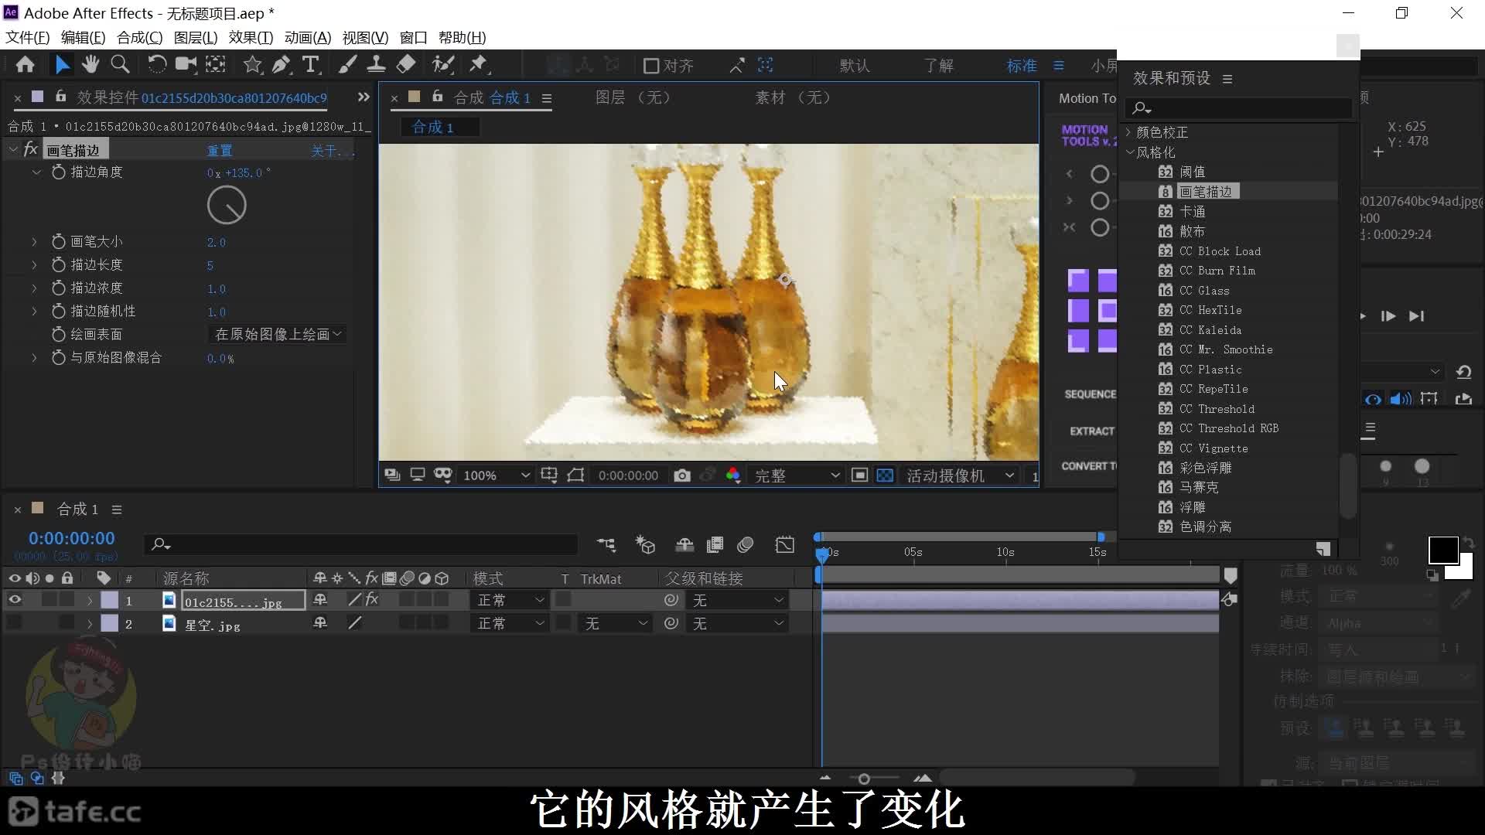
Task: Toggle the 对齐 snapping checkbox
Action: point(651,66)
